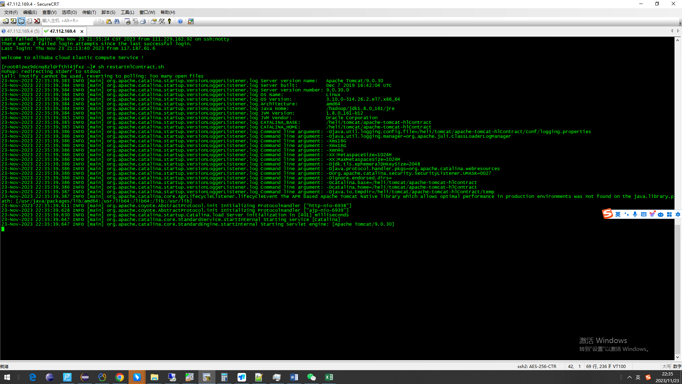Toggle Sogou input language 英 mode
Viewport: 682px width, 384px height.
[618, 214]
